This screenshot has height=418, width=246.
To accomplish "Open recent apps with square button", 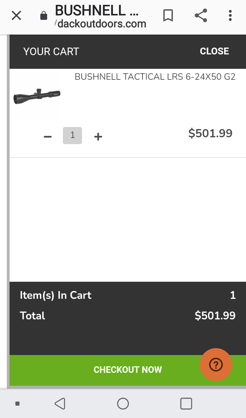I will (x=186, y=404).
